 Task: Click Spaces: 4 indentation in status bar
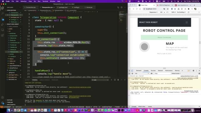coord(89,107)
